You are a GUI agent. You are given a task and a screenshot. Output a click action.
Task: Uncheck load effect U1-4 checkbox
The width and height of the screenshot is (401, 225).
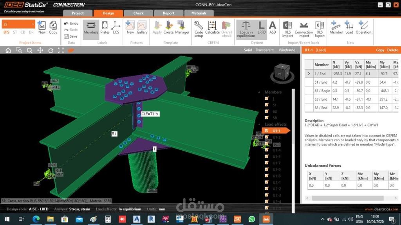267,150
